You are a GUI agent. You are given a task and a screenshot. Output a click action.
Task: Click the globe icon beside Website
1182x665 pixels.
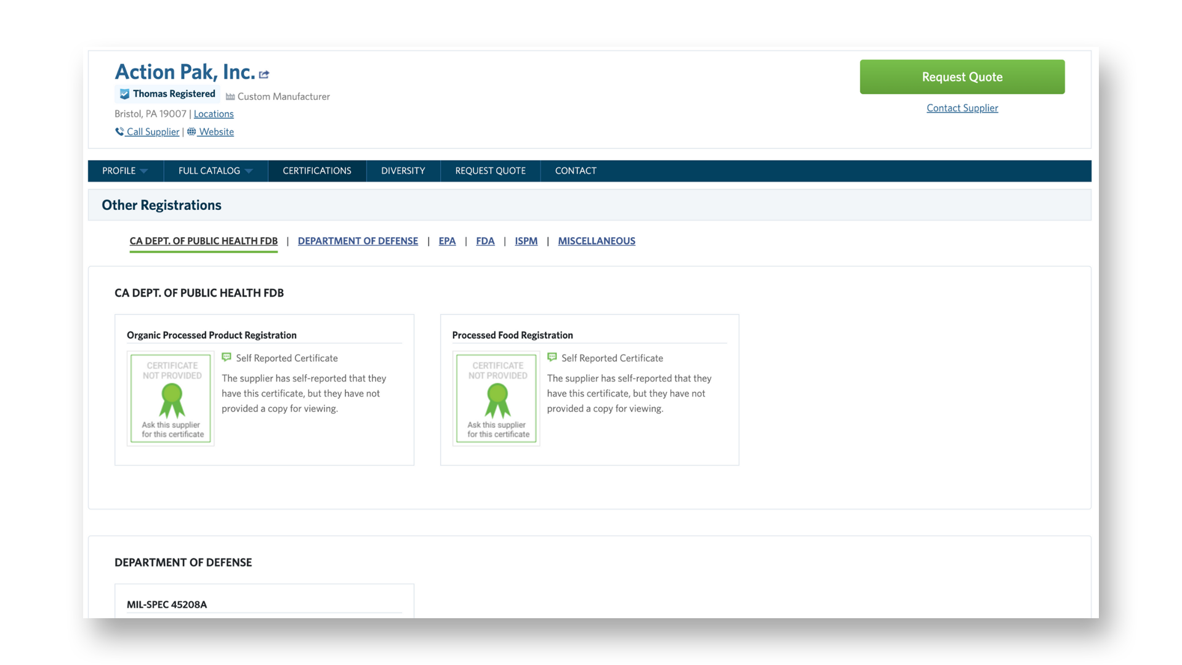191,132
